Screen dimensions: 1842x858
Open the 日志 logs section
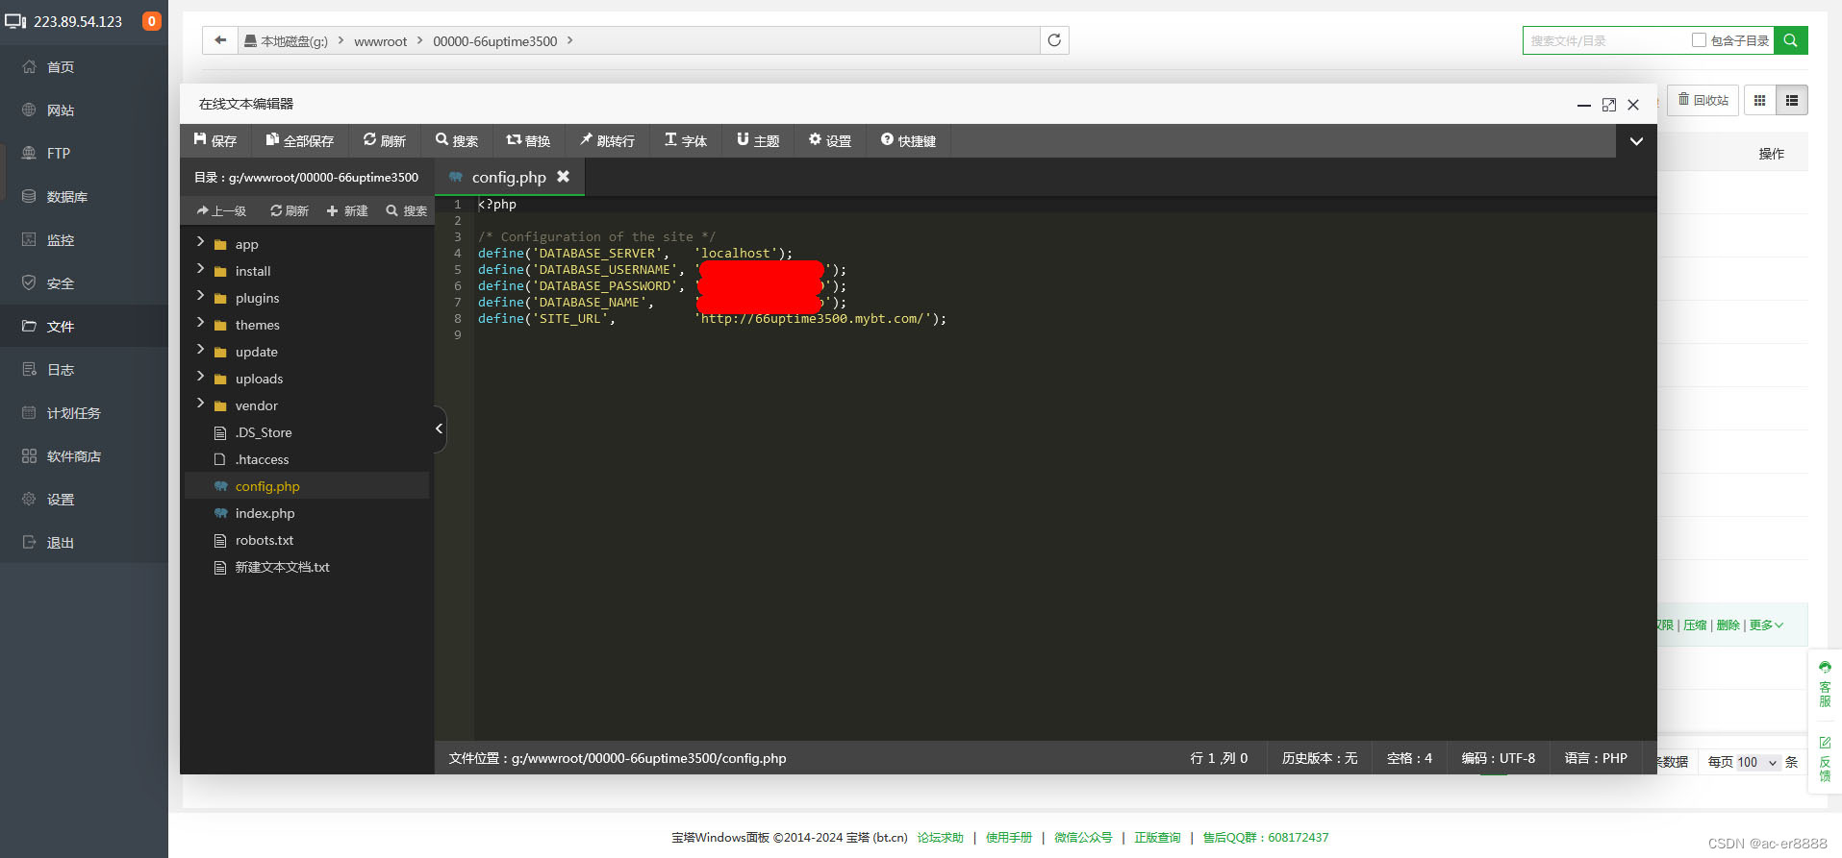60,370
